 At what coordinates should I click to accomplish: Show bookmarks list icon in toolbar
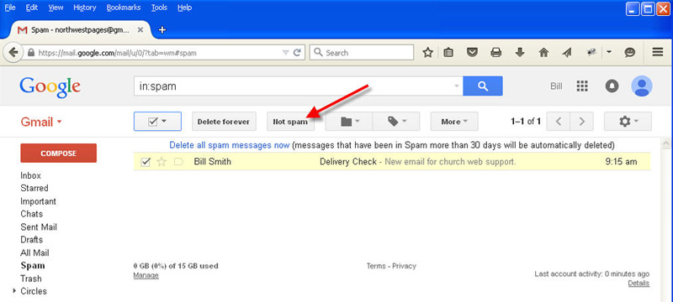[x=448, y=53]
